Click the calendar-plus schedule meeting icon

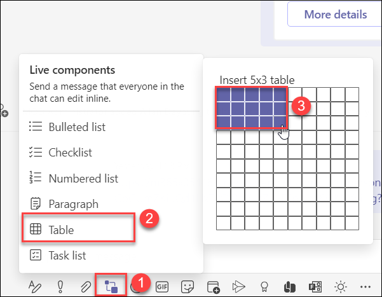coord(213,286)
